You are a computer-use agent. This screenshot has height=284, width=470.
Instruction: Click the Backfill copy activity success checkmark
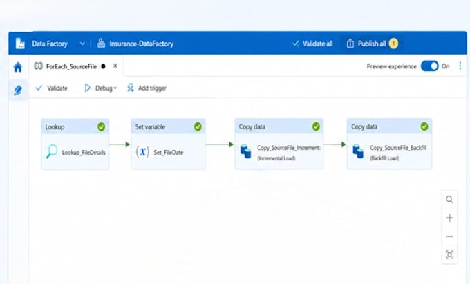[x=424, y=126]
